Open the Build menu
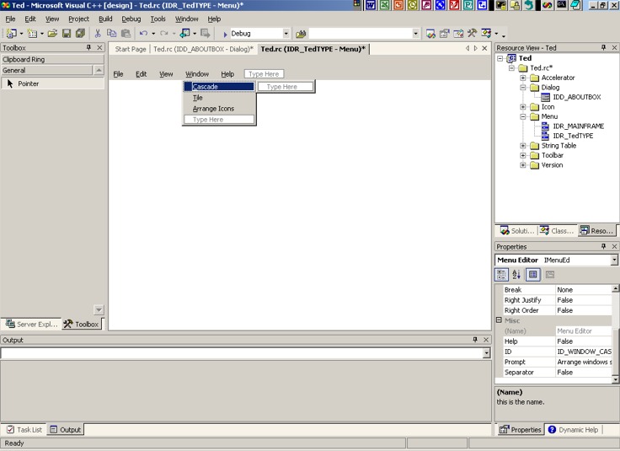 [105, 19]
